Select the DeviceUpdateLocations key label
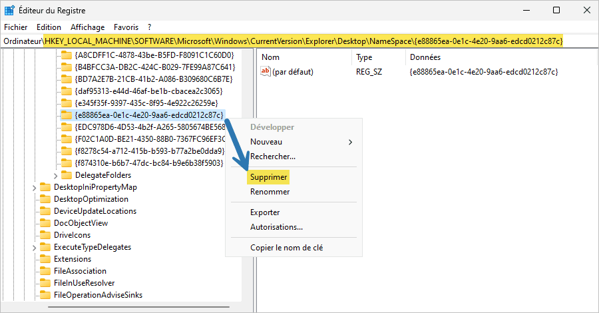The width and height of the screenshot is (599, 313). (95, 211)
